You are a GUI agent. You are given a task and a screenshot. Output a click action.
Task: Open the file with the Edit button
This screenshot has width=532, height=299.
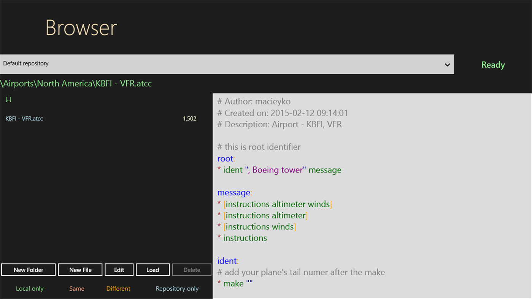pyautogui.click(x=119, y=270)
